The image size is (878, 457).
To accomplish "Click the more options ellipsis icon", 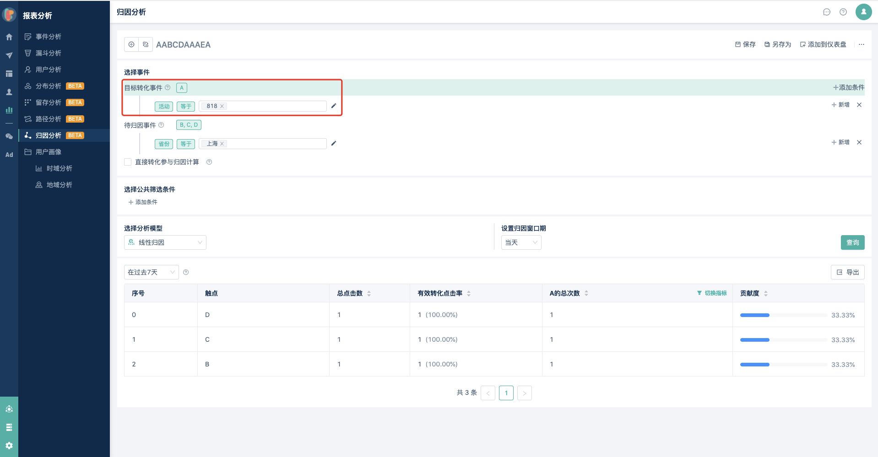I will tap(862, 44).
